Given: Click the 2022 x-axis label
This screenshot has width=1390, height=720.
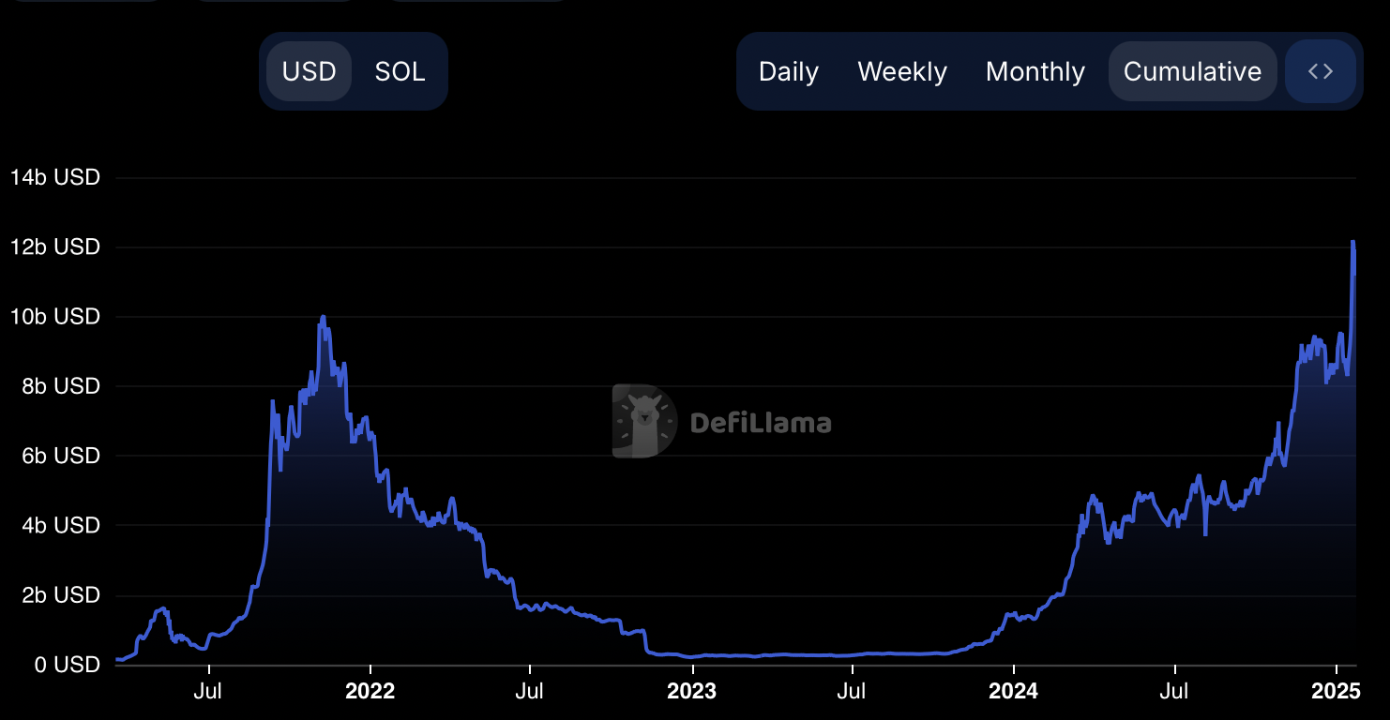Looking at the screenshot, I should [370, 692].
